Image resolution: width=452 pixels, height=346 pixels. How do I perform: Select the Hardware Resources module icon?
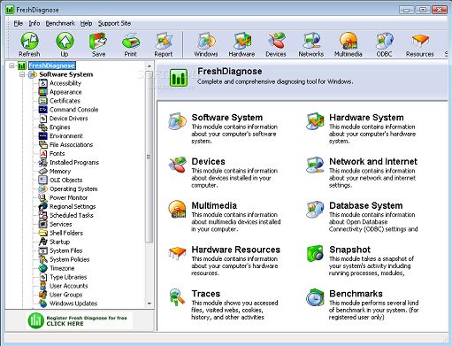click(177, 253)
